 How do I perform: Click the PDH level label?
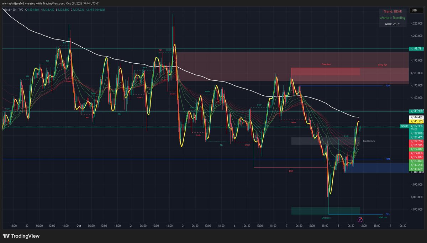pyautogui.click(x=388, y=86)
